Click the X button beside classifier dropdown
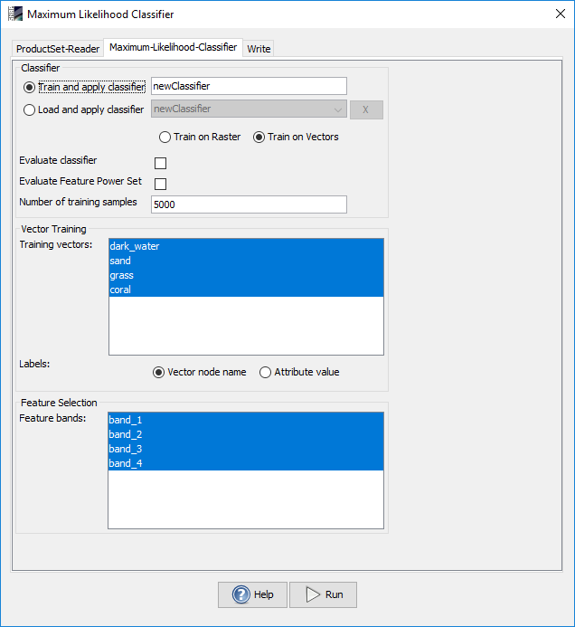Viewport: 575px width, 627px height. tap(366, 110)
